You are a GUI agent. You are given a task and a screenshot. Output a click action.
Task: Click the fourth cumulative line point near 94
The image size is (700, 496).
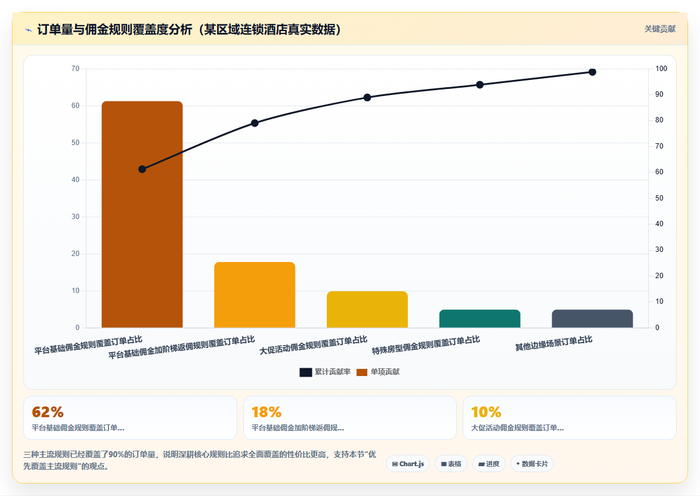click(479, 85)
